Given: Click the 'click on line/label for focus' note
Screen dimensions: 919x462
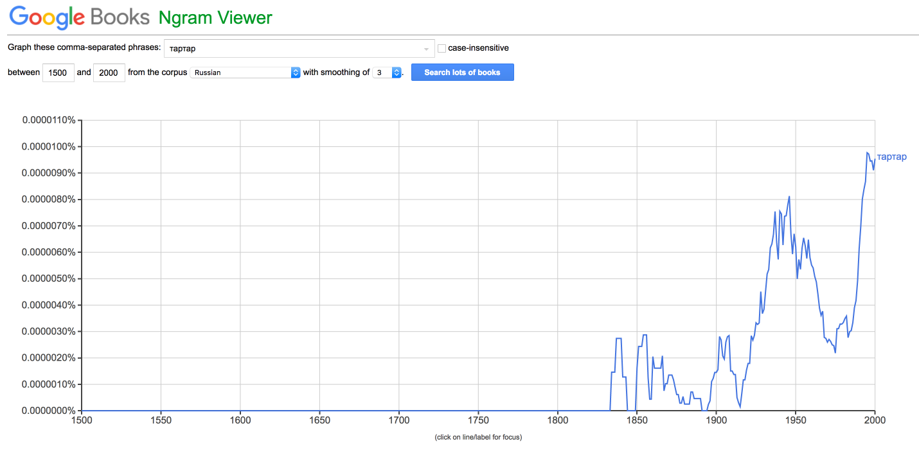Looking at the screenshot, I should click(x=478, y=437).
